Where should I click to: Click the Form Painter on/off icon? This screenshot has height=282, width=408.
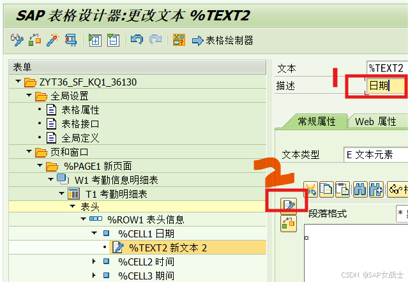click(179, 40)
